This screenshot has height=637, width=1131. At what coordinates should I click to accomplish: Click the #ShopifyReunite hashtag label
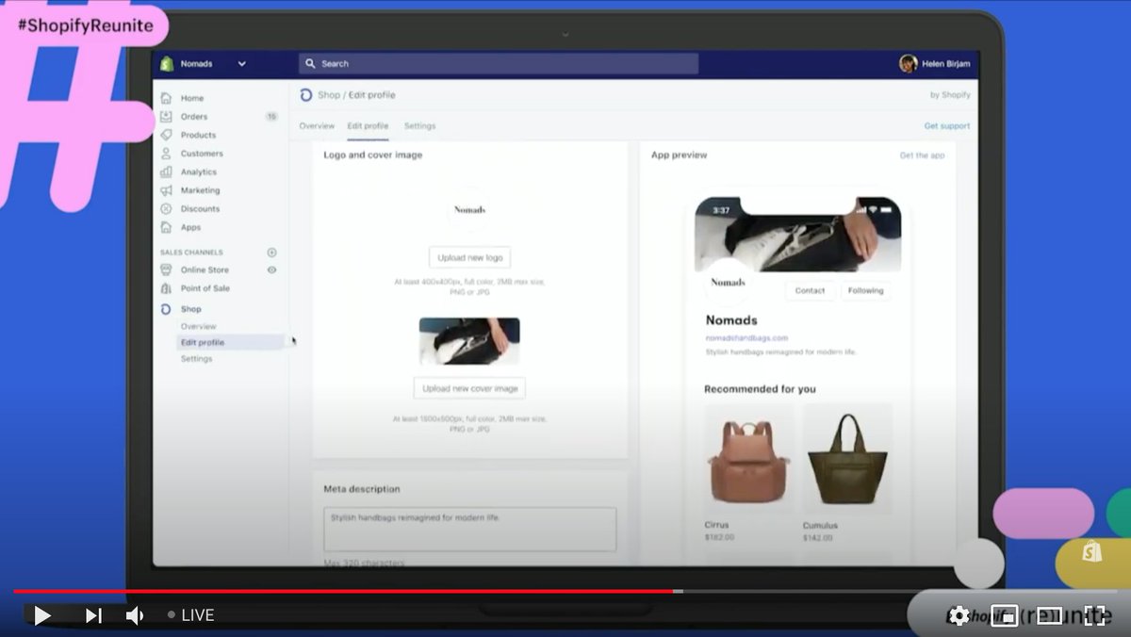[85, 25]
